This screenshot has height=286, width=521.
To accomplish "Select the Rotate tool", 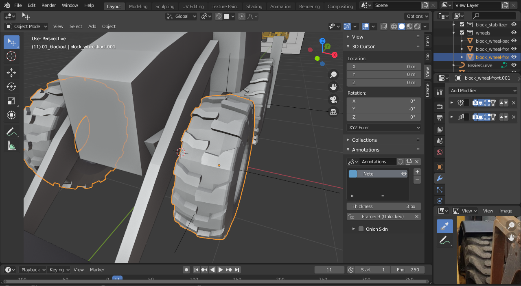I will click(11, 87).
